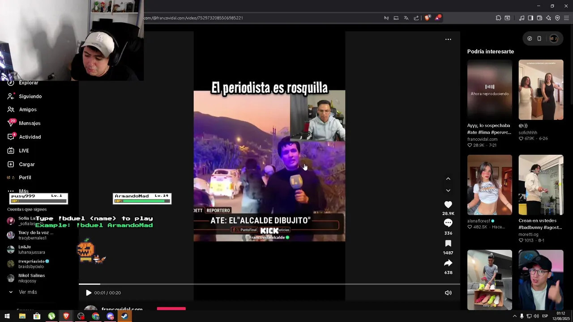Go to previous video with up chevron

point(448,178)
